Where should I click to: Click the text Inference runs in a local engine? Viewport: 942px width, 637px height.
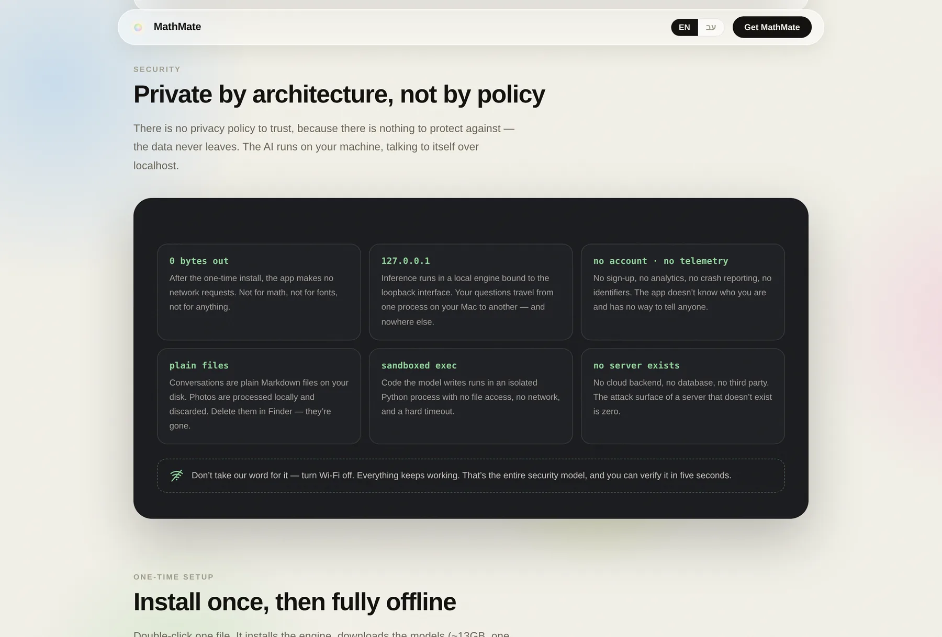pos(467,300)
